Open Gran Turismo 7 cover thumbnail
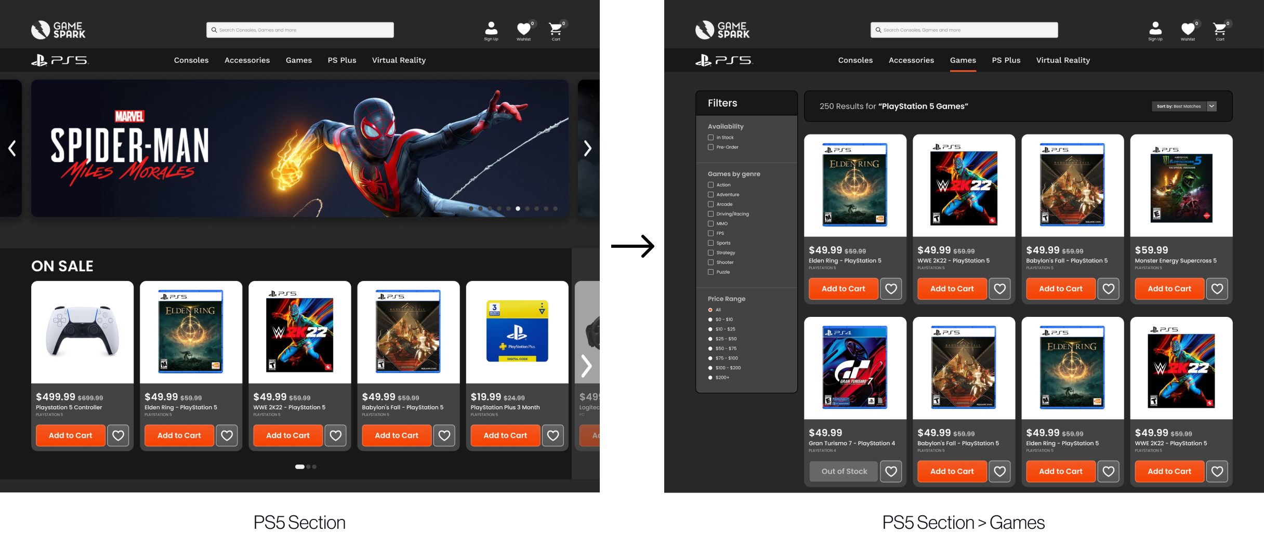Screen dimensions: 1264x534 point(855,367)
